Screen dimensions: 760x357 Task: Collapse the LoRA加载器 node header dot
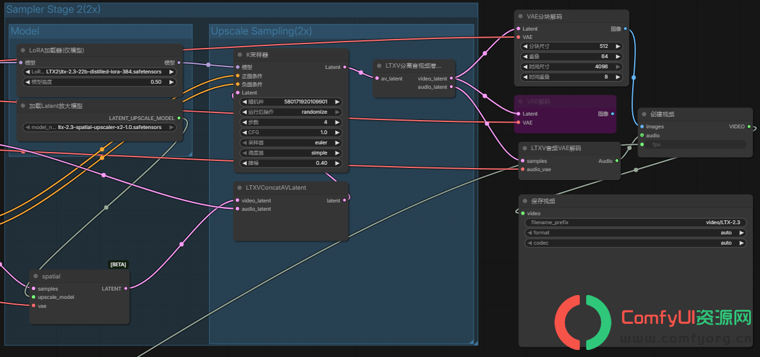[23, 50]
